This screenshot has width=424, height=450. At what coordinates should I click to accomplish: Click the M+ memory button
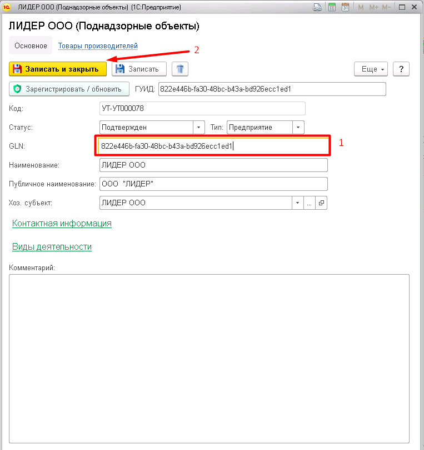(x=373, y=7)
